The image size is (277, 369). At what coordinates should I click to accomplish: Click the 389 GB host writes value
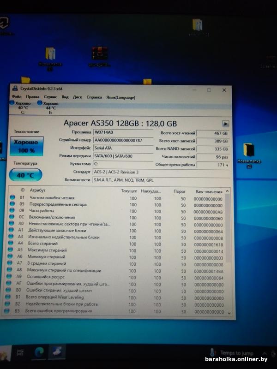(x=213, y=141)
